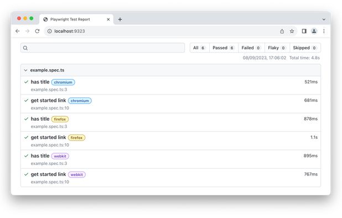Click the test report search field
Screen dimensions: 342x218
pos(102,48)
